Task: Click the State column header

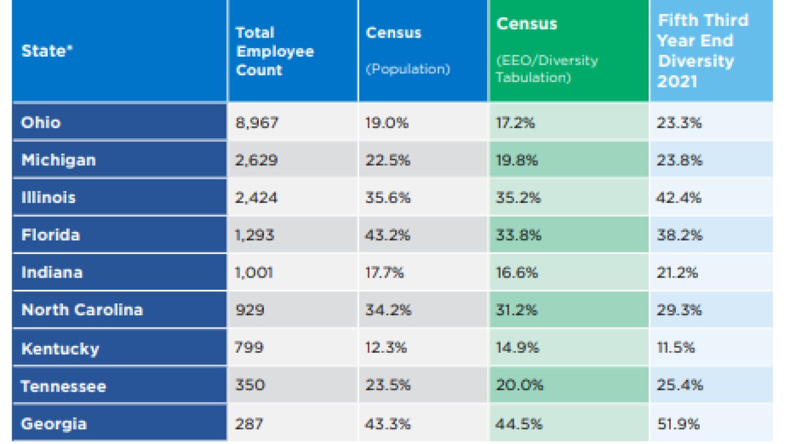Action: tap(120, 51)
